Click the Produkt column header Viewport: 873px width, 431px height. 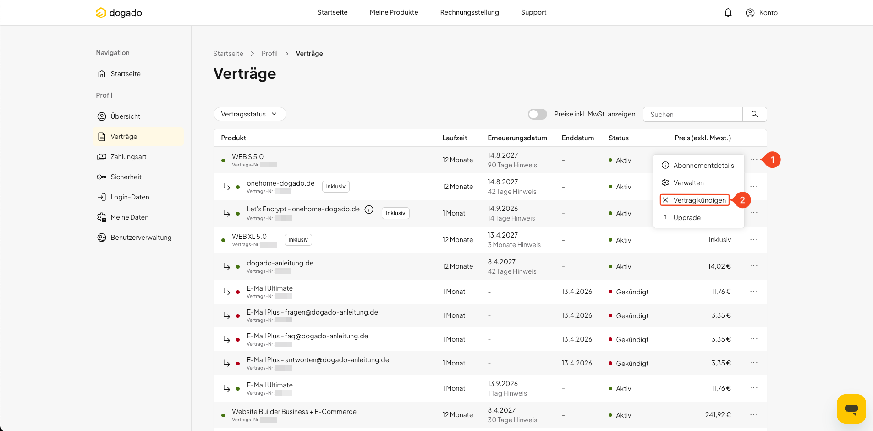pos(234,138)
